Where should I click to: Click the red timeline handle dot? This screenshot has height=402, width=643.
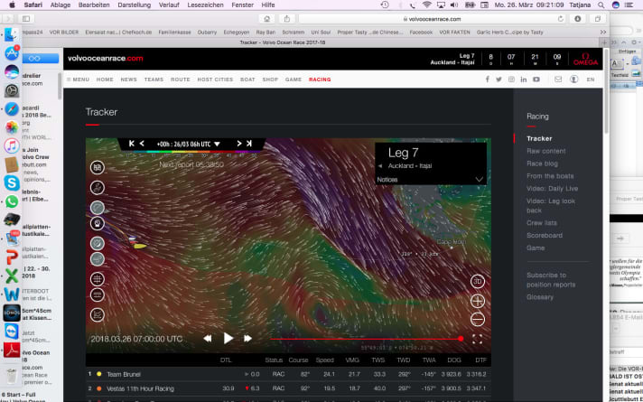coord(461,339)
